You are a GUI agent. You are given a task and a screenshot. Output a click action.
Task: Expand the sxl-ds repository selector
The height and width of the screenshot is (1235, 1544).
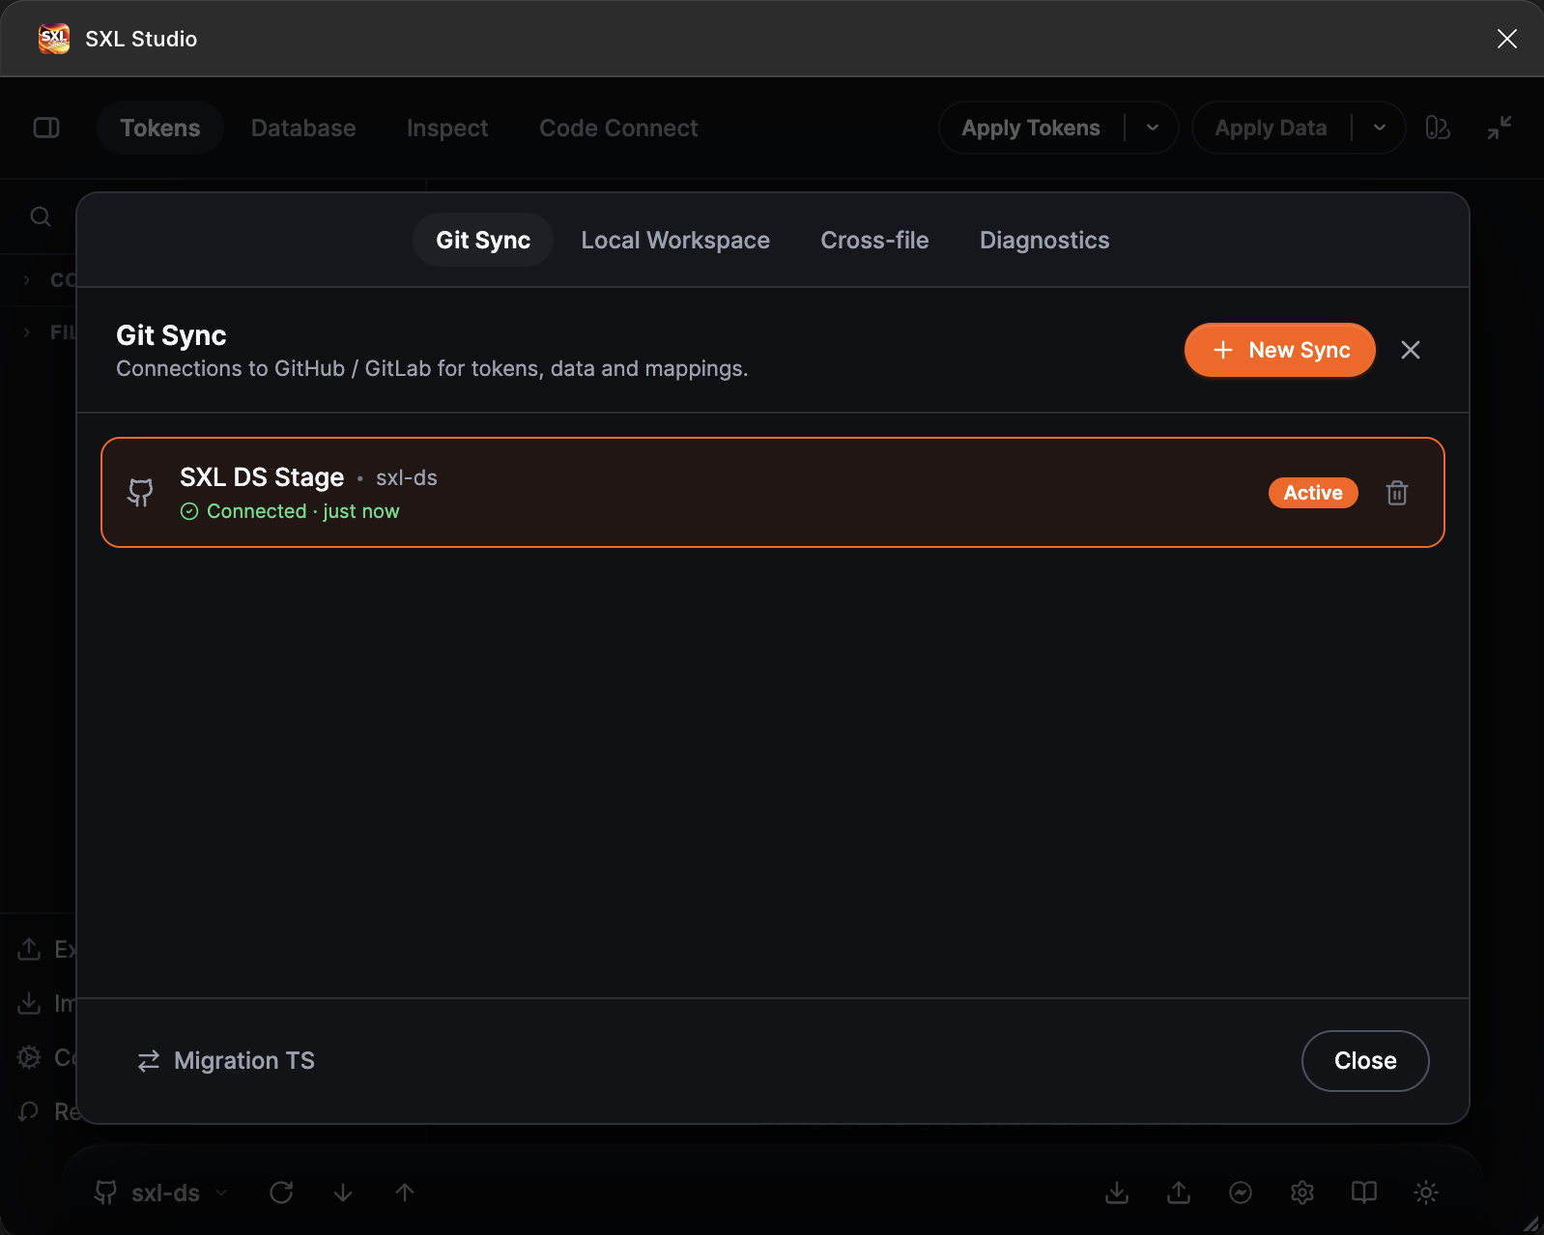tap(161, 1192)
